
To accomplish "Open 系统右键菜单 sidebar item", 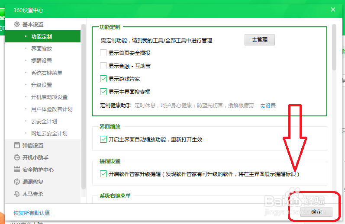I will (47, 73).
